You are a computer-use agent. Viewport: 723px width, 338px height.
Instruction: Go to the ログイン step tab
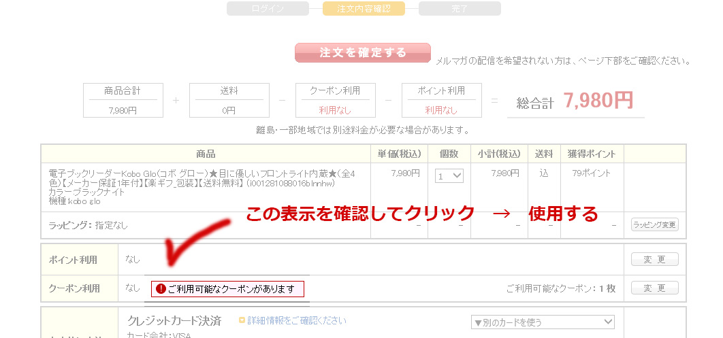[x=268, y=9]
